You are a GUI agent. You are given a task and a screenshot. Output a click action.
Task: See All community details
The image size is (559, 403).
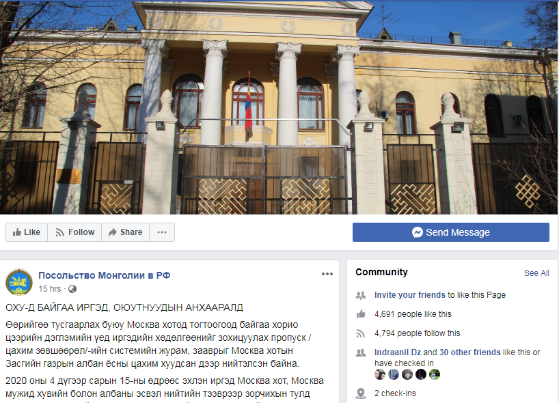(536, 273)
